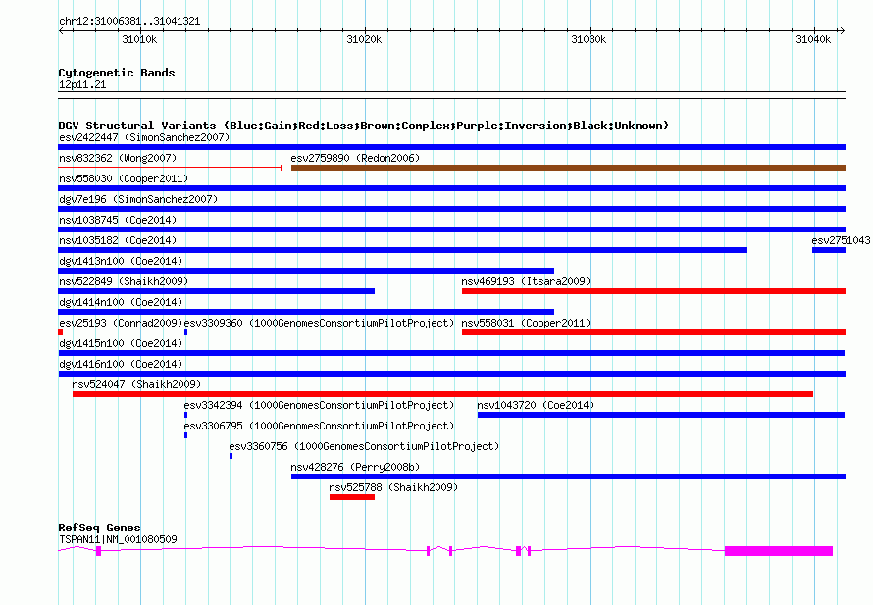Viewport: 873px width, 605px height.
Task: Click the nsv525788 (Shaikh2009) red bar
Action: 352,497
